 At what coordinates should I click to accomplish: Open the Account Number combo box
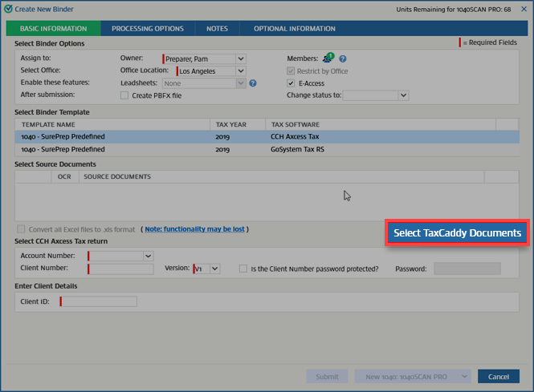point(148,256)
